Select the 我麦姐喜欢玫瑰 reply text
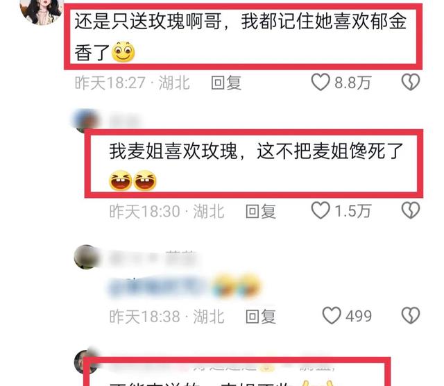Viewport: 444px width, 386px height. click(256, 166)
